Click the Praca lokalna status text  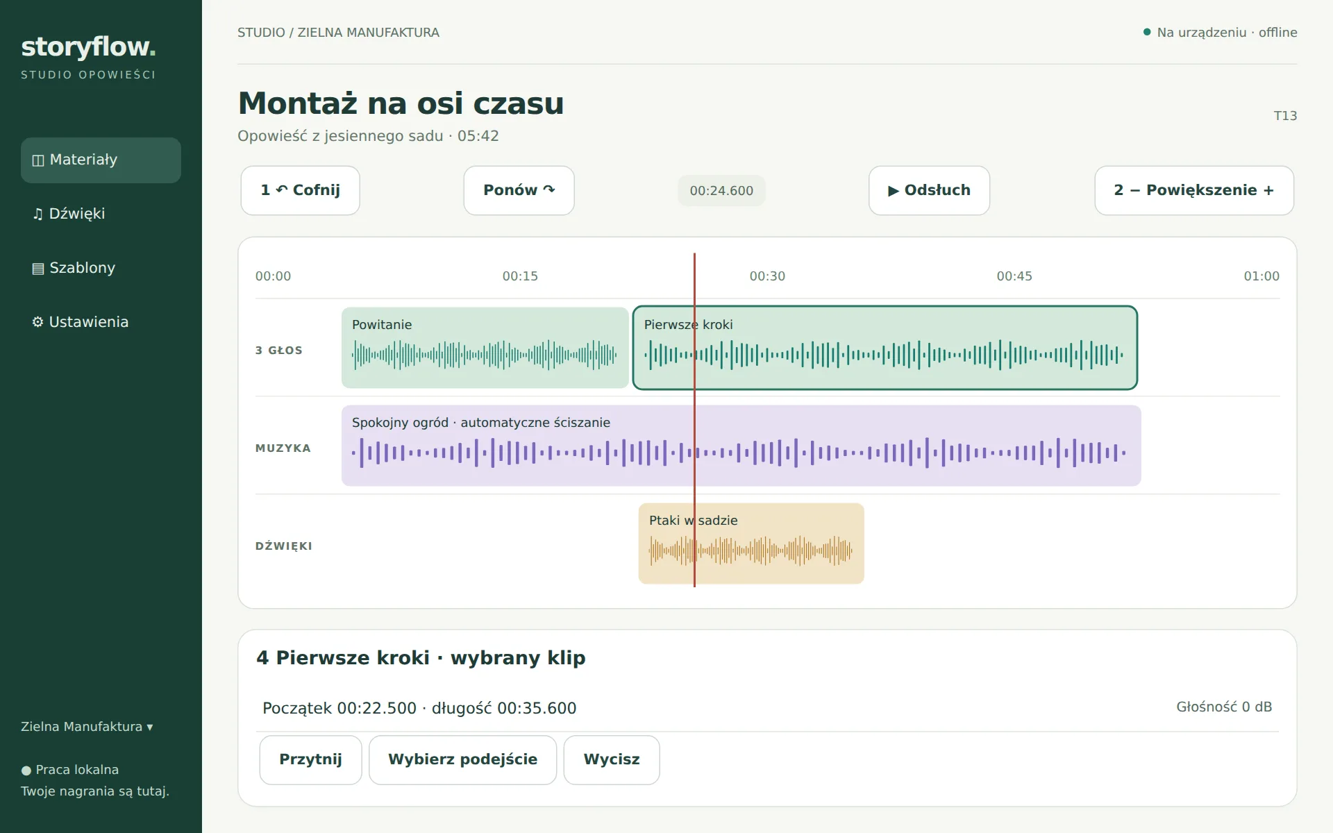70,770
